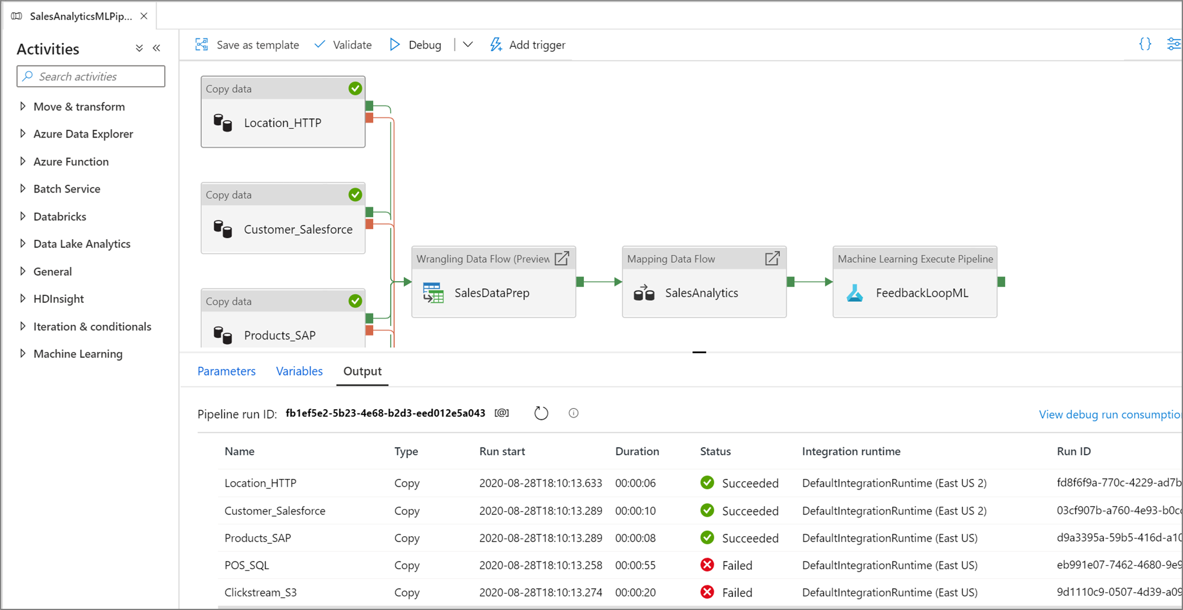Click the FeedbackLoopML flask icon

tap(855, 293)
